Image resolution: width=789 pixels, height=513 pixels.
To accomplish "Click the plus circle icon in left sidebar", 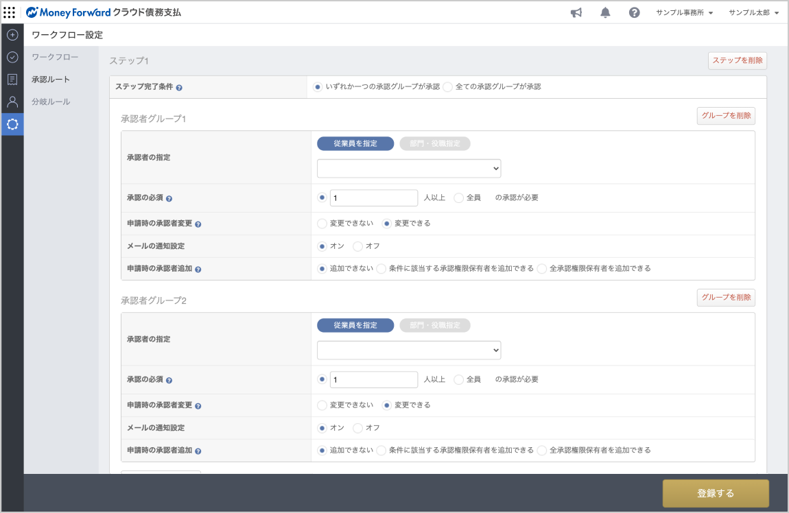I will (x=12, y=35).
